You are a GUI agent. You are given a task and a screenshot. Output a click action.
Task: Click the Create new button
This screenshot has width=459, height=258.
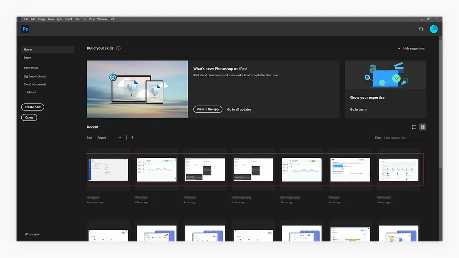33,107
